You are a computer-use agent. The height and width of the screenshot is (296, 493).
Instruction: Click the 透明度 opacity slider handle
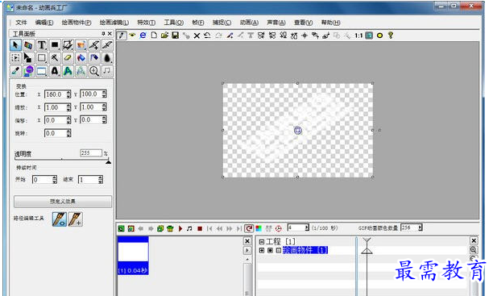[x=109, y=162]
